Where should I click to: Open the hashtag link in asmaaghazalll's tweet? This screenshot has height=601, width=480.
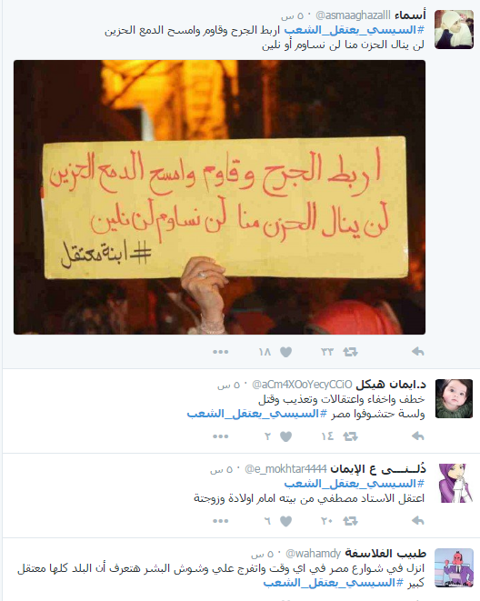pos(355,30)
